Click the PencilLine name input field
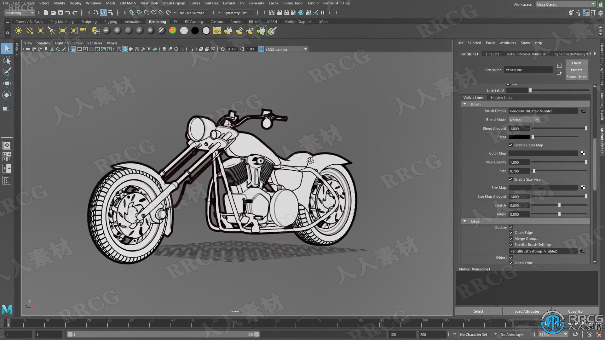The image size is (605, 340). coord(528,70)
